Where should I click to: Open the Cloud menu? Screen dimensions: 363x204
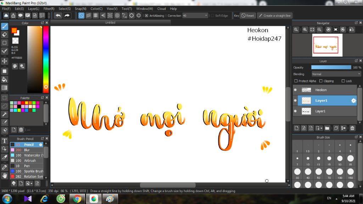tap(161, 9)
